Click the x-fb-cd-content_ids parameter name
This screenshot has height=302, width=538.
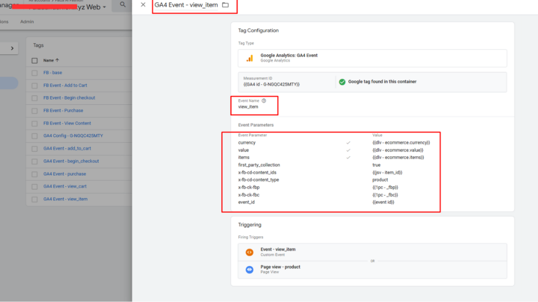pos(257,172)
